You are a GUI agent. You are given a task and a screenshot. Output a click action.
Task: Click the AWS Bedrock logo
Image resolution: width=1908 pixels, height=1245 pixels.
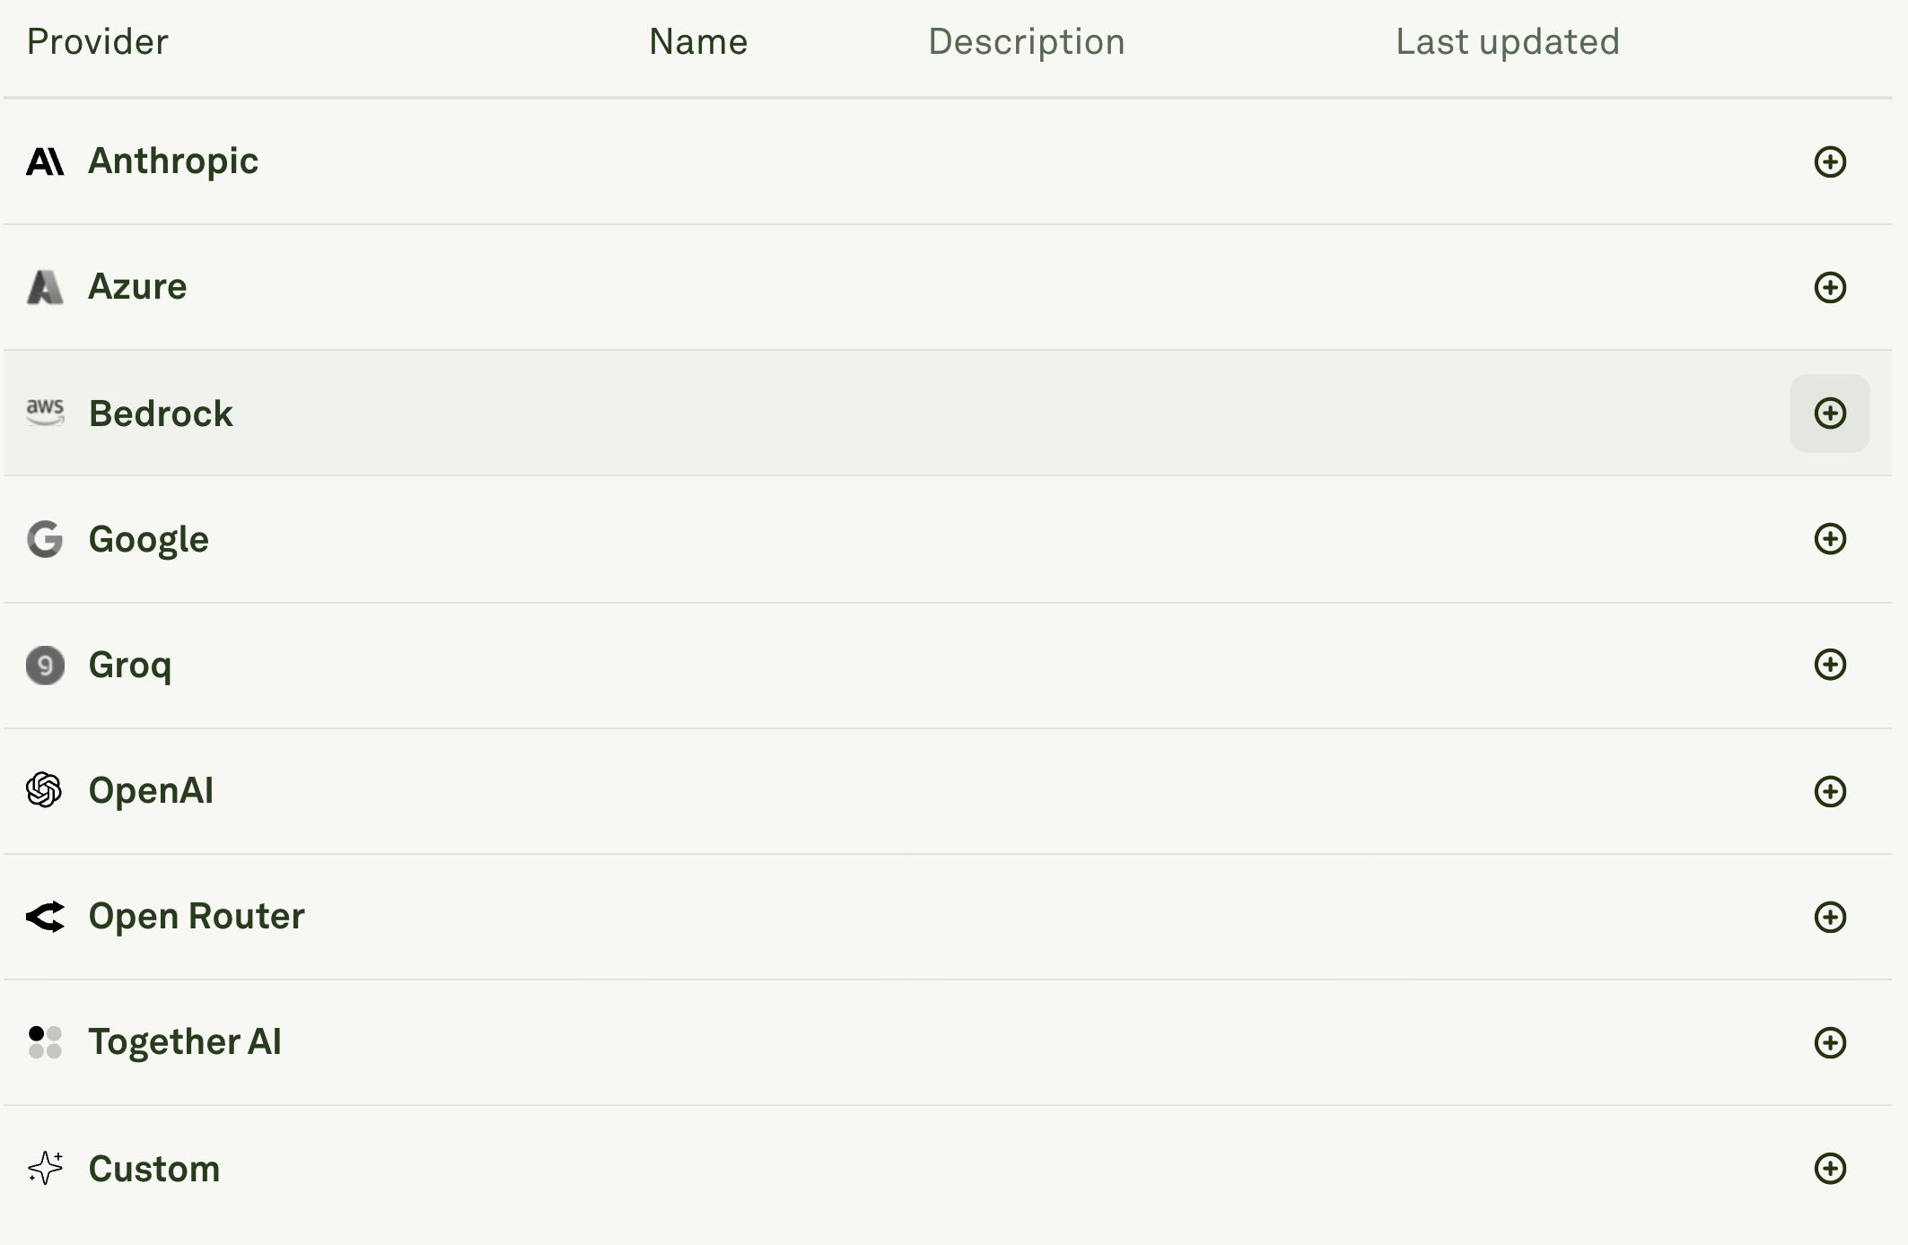coord(45,413)
